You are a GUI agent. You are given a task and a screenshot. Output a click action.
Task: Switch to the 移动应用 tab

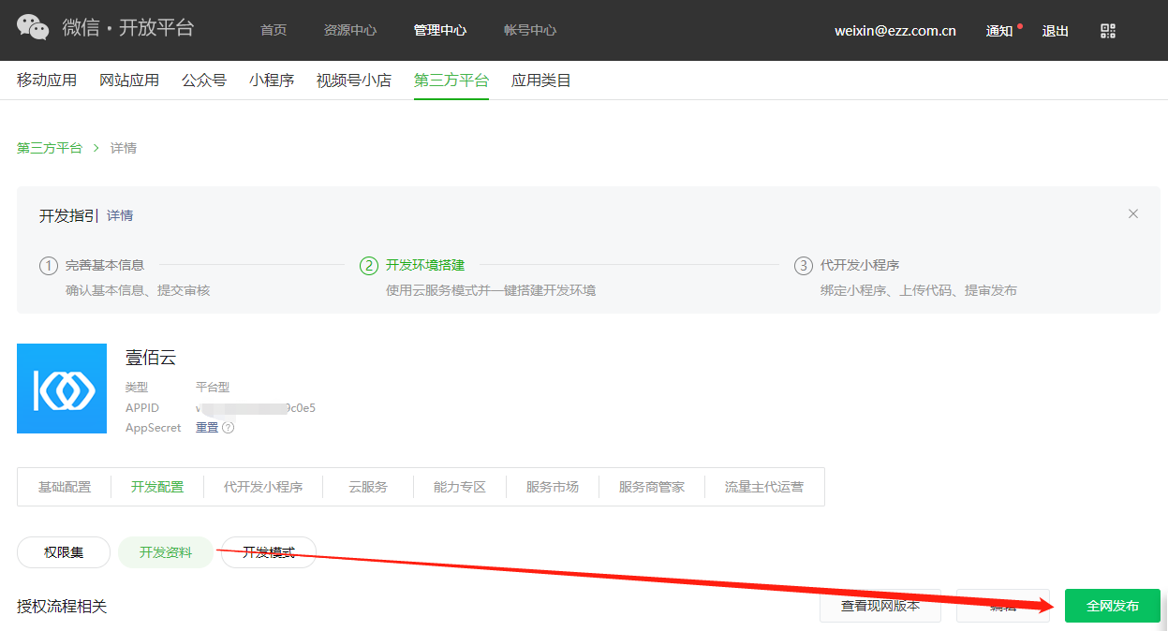pyautogui.click(x=47, y=81)
